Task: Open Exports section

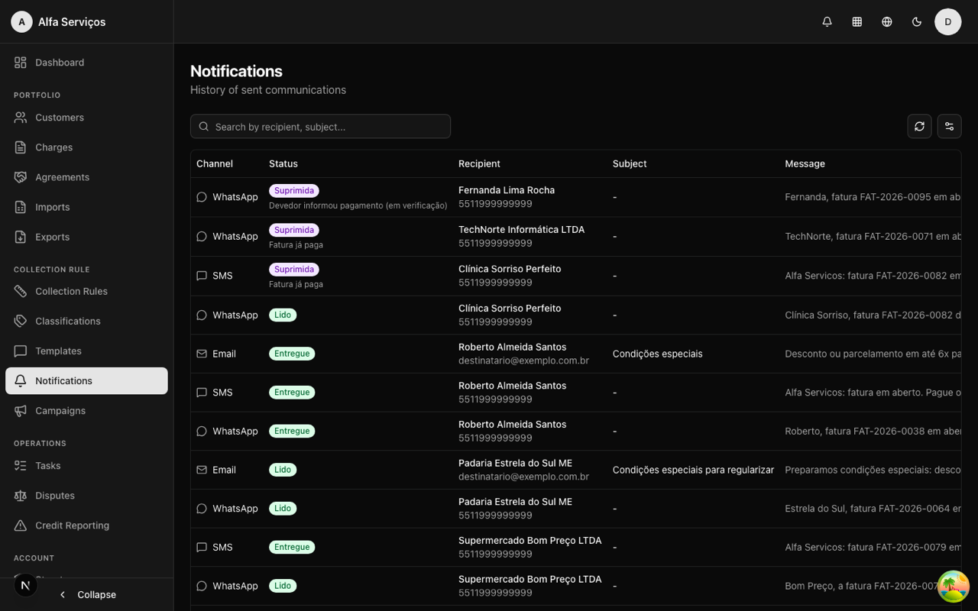Action: coord(86,237)
